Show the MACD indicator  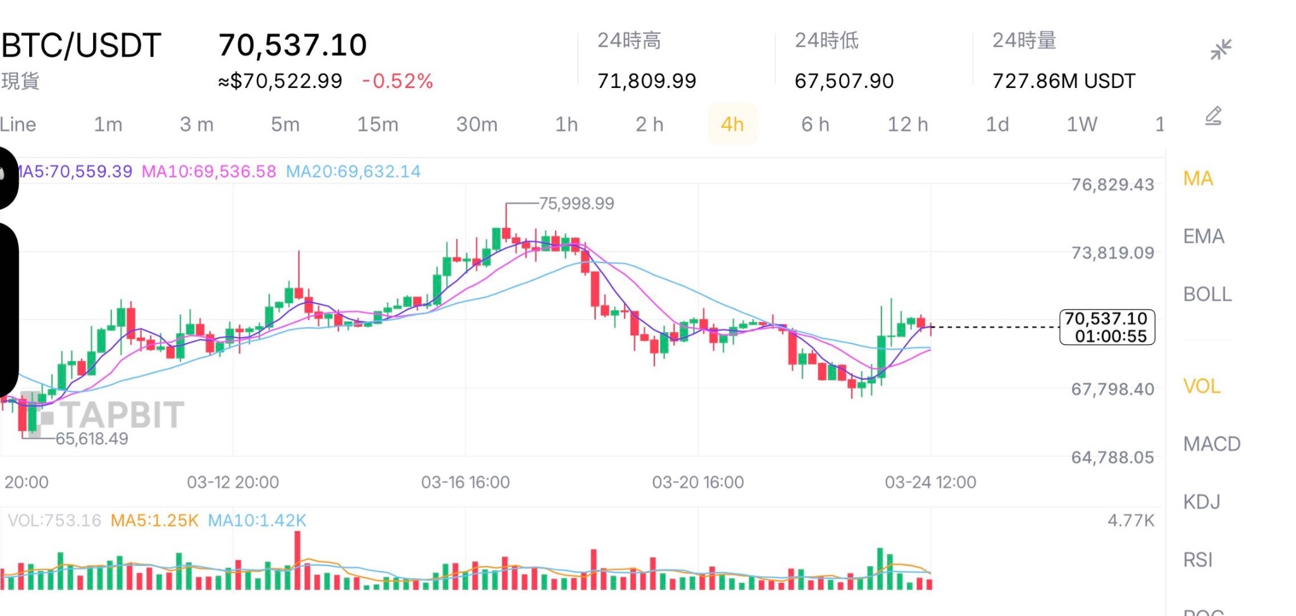(x=1211, y=444)
